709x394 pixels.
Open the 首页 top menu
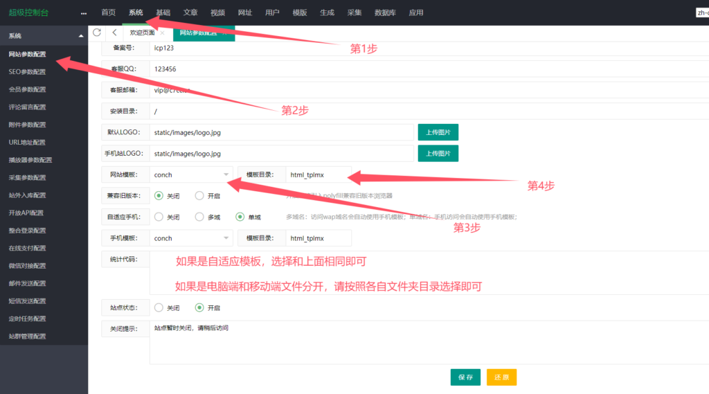tap(108, 12)
